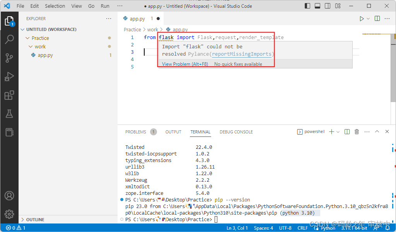Expand the OUTLINE section
The height and width of the screenshot is (232, 396).
tap(35, 220)
